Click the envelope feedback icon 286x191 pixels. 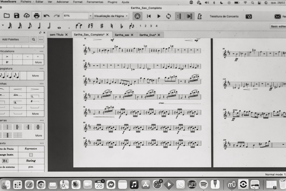coord(278,17)
